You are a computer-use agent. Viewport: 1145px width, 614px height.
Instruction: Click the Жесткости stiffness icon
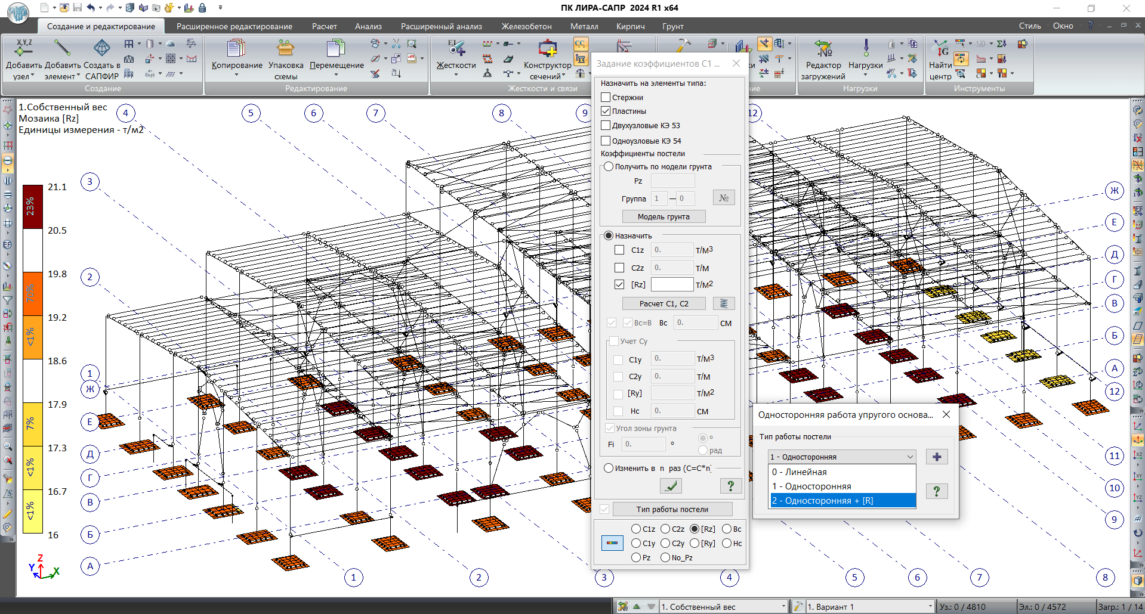tap(456, 49)
